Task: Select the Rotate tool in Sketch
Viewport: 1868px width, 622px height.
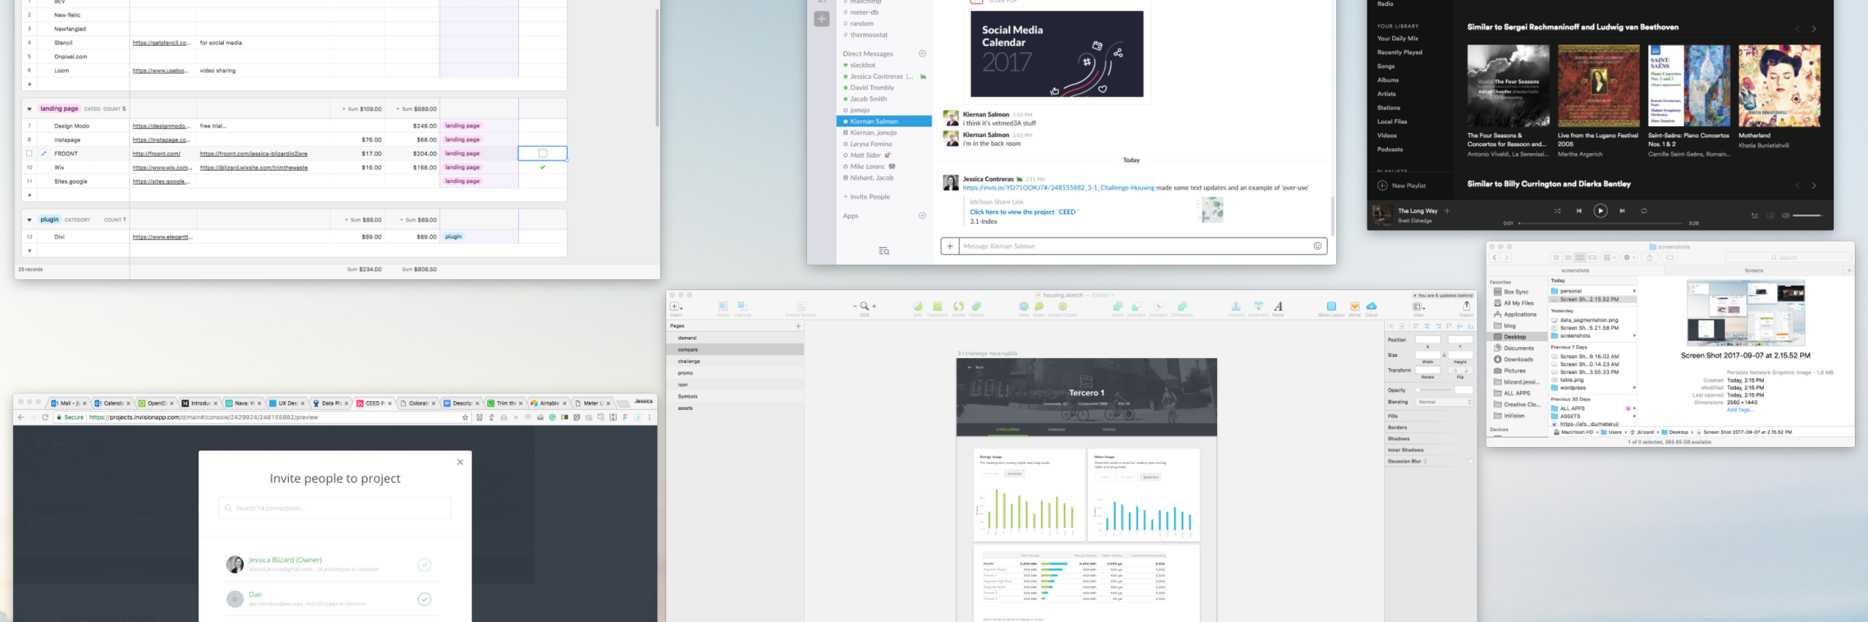Action: pyautogui.click(x=958, y=306)
